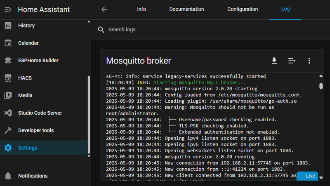Click 's6-rc: info: service legacy-services' log line
Screen dimensions: 330x186
186,76
